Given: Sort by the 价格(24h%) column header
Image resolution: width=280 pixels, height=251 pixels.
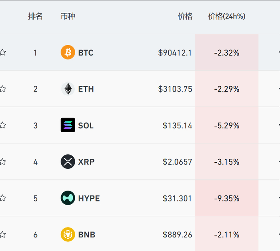Looking at the screenshot, I should (227, 16).
